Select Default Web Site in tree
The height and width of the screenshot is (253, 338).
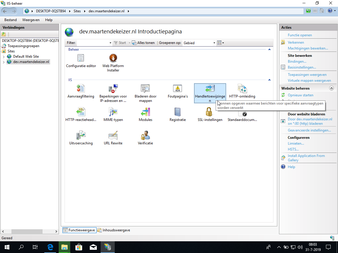point(26,56)
